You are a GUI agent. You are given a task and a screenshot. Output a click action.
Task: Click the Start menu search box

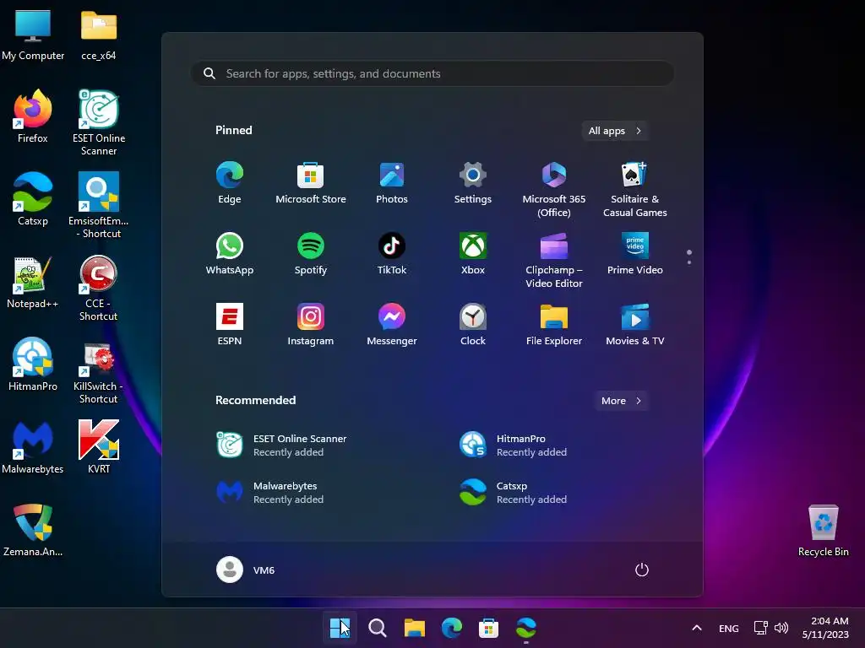pyautogui.click(x=432, y=73)
